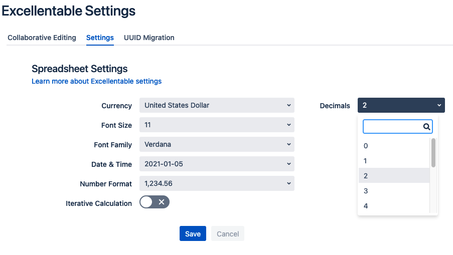Select the Settings tab
This screenshot has width=453, height=255.
(x=100, y=38)
